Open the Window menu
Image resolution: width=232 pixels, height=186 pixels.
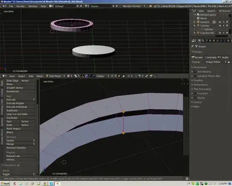[33, 6]
